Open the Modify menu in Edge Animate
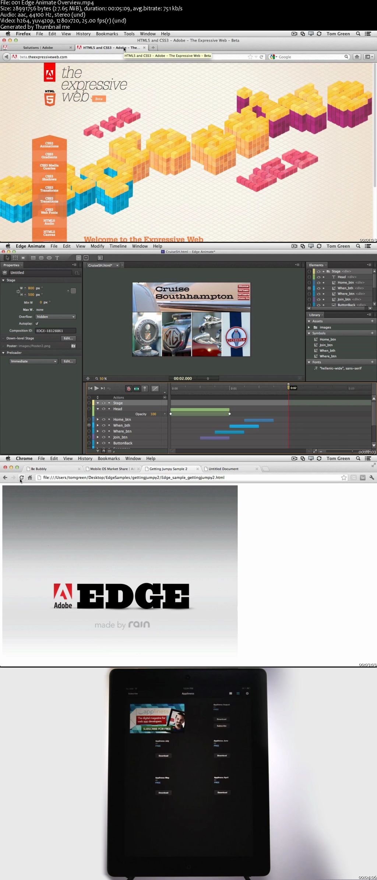Image resolution: width=377 pixels, height=880 pixels. pyautogui.click(x=97, y=246)
